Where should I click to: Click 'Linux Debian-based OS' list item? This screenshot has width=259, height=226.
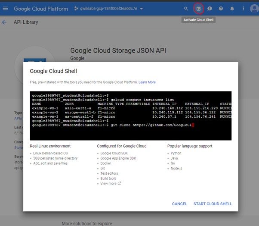click(x=50, y=153)
